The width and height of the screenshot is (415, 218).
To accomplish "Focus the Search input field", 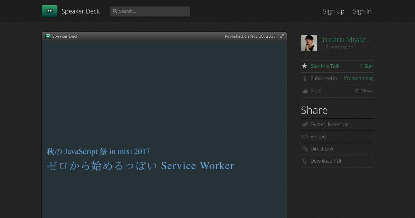I will [150, 11].
